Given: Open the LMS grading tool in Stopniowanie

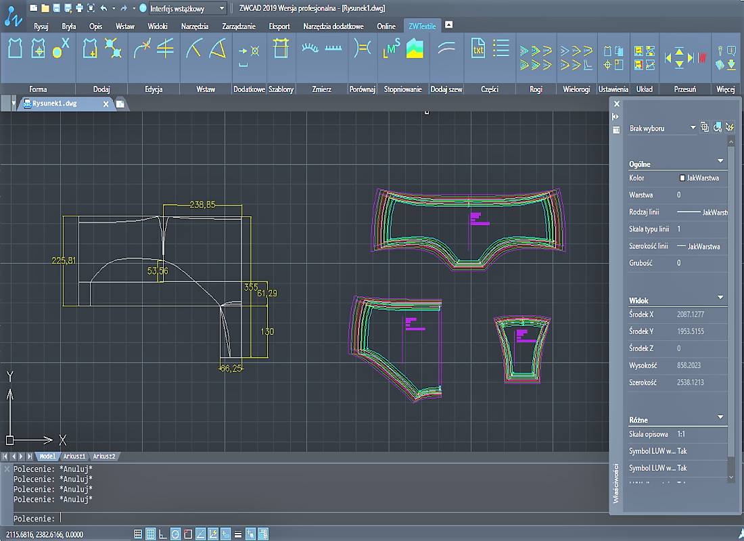Looking at the screenshot, I should (392, 49).
